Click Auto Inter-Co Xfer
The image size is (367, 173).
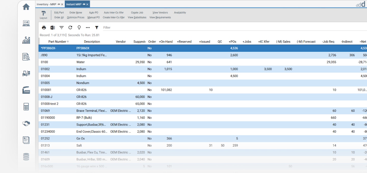(114, 12)
